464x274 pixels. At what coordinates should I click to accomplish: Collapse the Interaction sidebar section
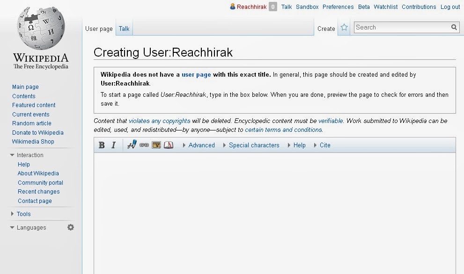coord(27,155)
